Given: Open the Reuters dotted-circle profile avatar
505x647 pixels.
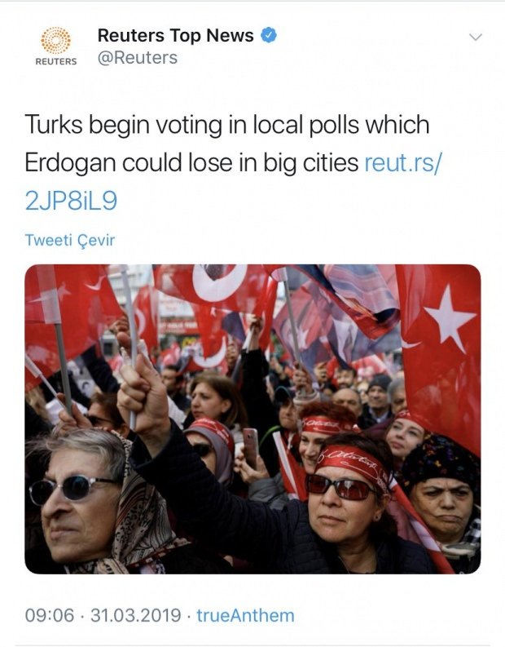Looking at the screenshot, I should click(x=55, y=41).
